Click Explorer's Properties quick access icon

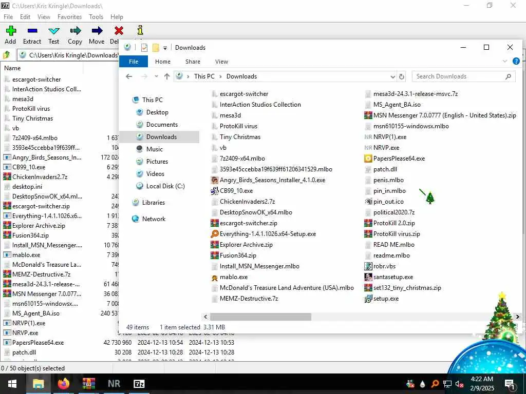(x=144, y=48)
